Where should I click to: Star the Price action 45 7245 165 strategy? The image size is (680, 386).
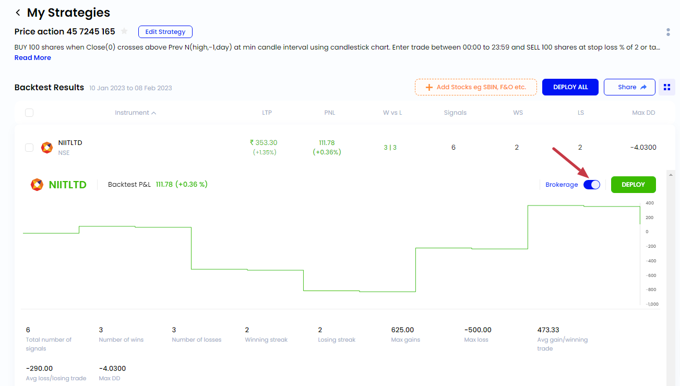pos(124,31)
